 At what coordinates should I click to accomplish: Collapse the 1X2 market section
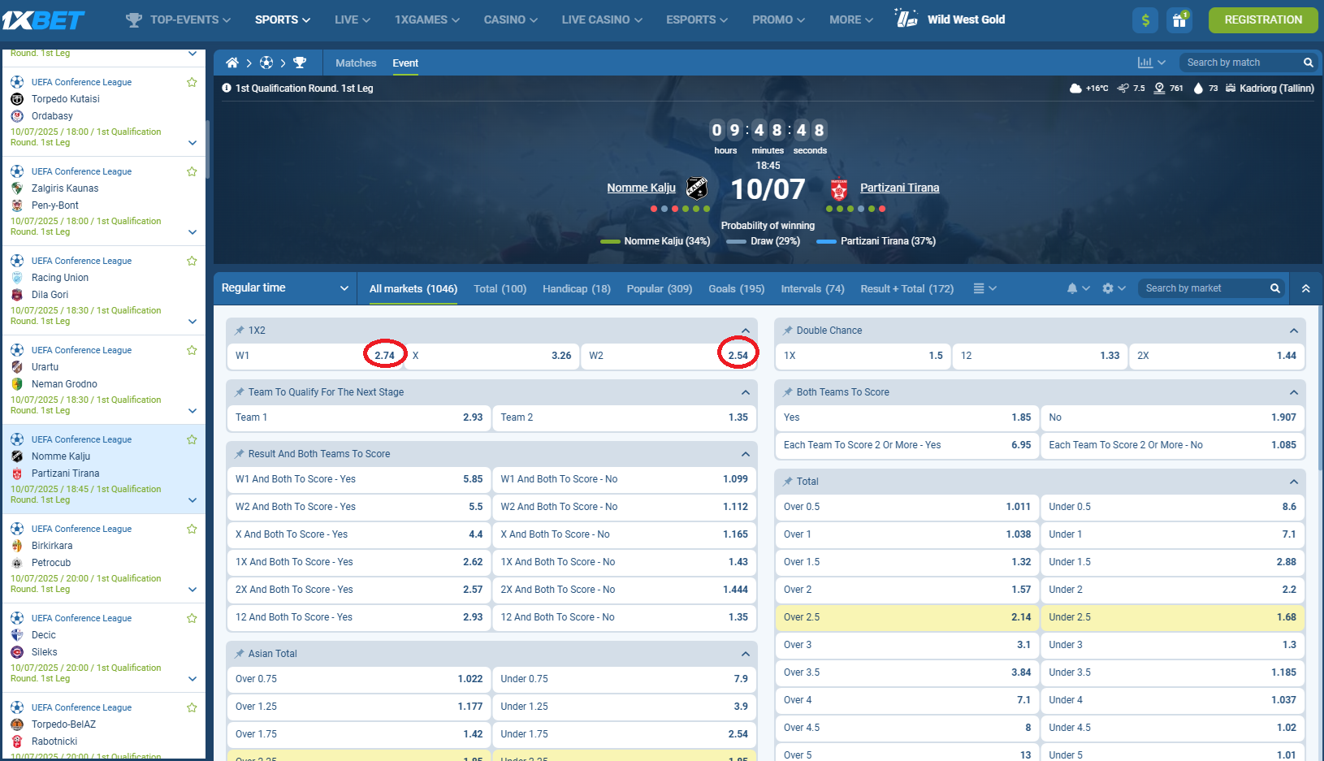pos(745,331)
